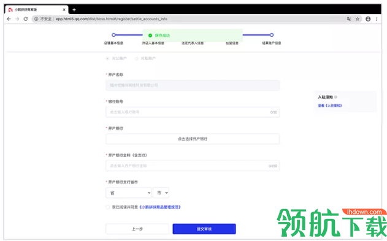Open the browser three-dot menu
The image size is (387, 241).
pyautogui.click(x=377, y=19)
